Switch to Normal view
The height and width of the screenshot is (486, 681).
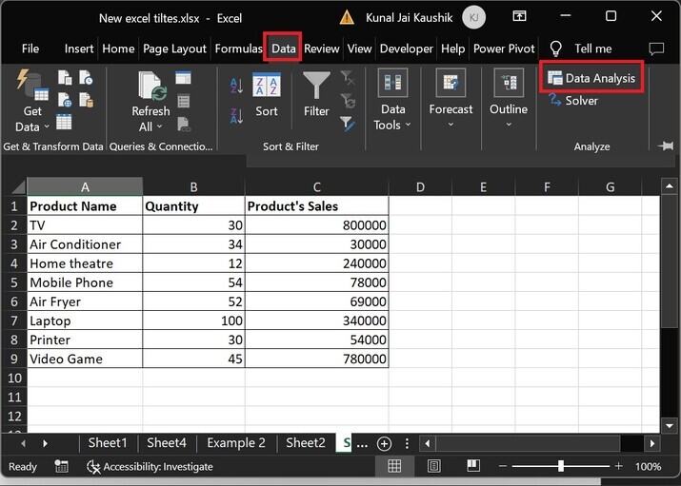click(x=393, y=466)
